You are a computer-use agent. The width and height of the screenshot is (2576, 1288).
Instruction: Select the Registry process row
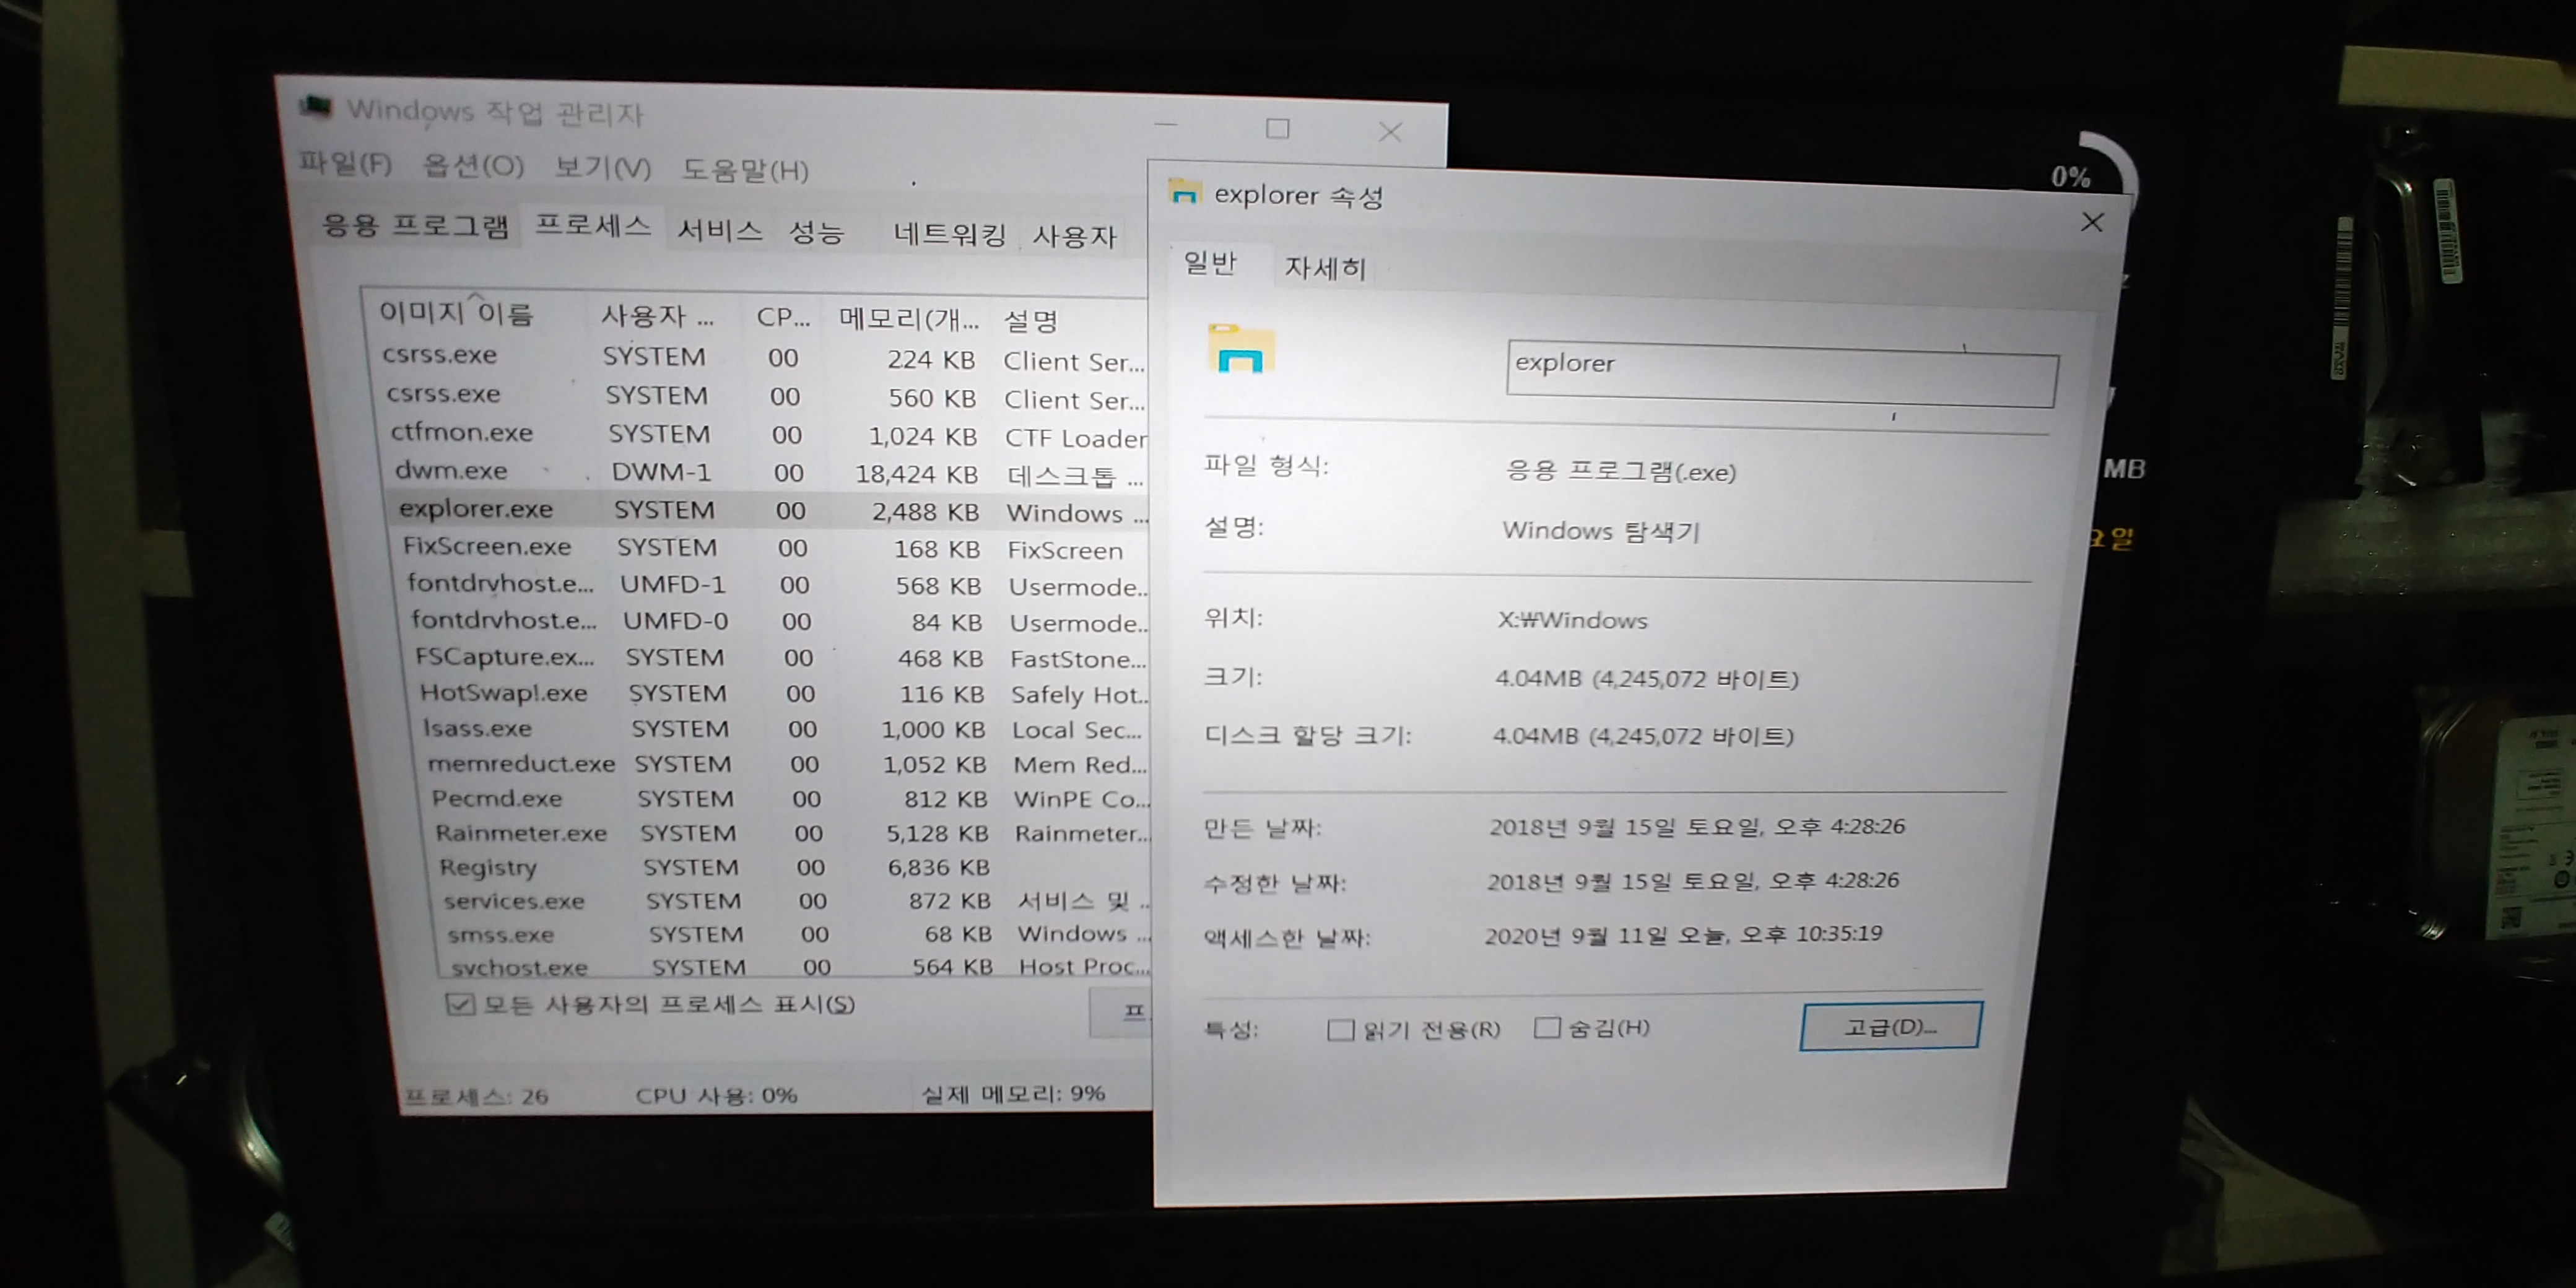(792, 867)
